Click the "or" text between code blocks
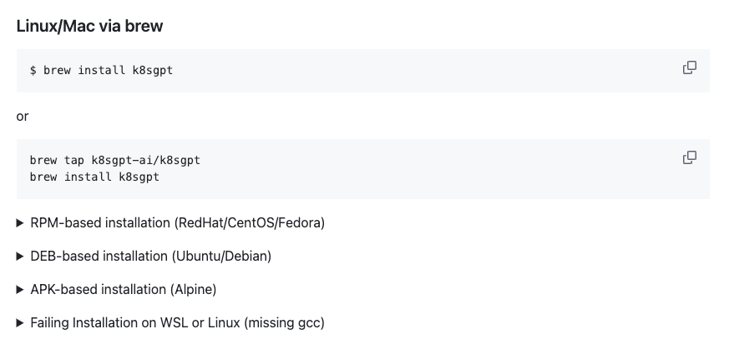Image resolution: width=729 pixels, height=349 pixels. pos(23,117)
